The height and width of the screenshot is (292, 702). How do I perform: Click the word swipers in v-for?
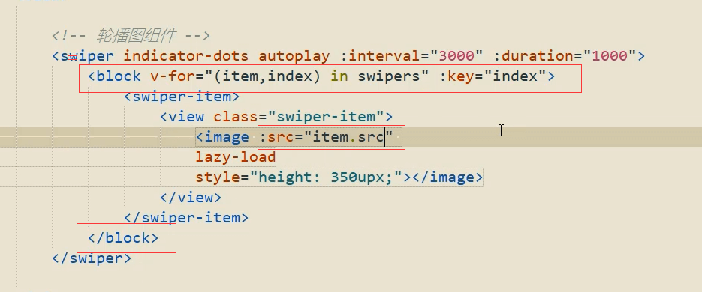point(389,76)
